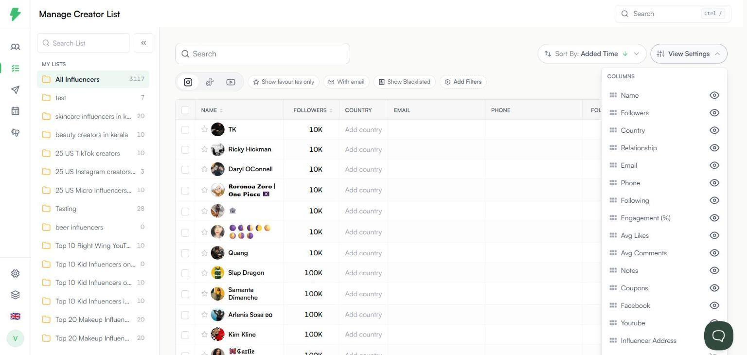The image size is (747, 355).
Task: Open the Sort By Added Time dropdown
Action: tap(592, 53)
